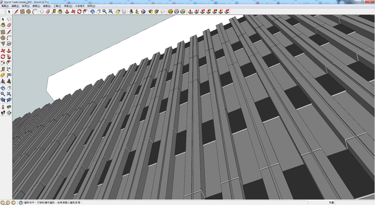Click Zoom Extents in the top toolbar
The width and height of the screenshot is (375, 205).
[x=110, y=11]
